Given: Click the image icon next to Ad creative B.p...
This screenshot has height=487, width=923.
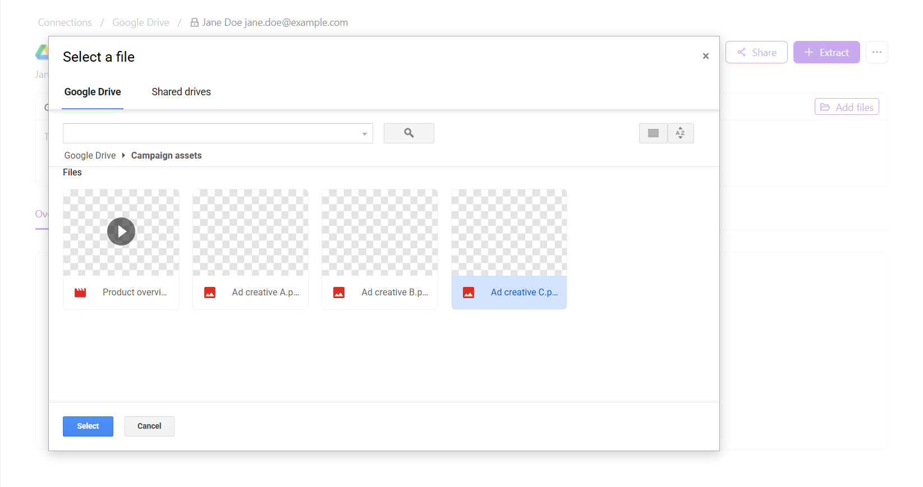Looking at the screenshot, I should pos(339,293).
